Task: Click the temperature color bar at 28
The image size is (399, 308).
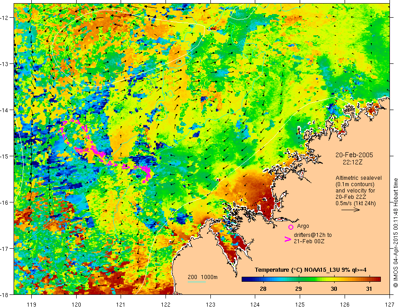Action: point(263,279)
